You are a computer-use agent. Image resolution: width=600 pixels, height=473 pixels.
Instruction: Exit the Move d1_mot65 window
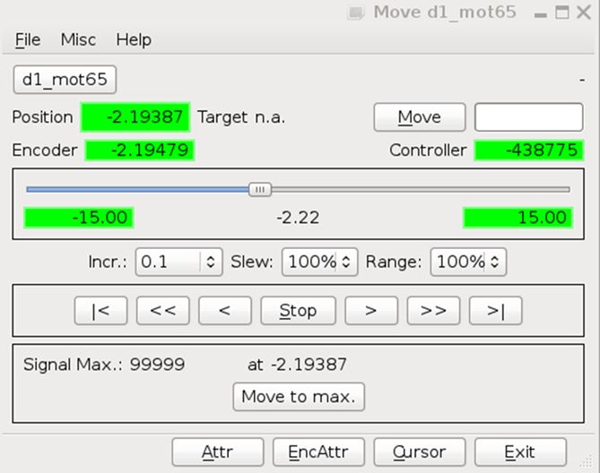[x=520, y=452]
